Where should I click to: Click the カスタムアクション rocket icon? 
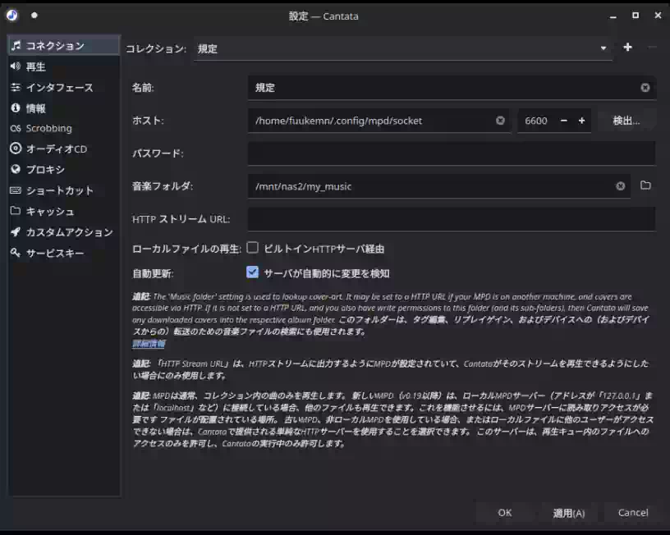(16, 231)
